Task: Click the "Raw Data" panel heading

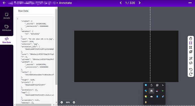Action: coord(23,11)
